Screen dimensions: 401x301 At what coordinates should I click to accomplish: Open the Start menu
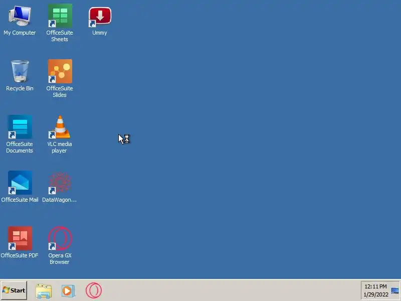14,290
